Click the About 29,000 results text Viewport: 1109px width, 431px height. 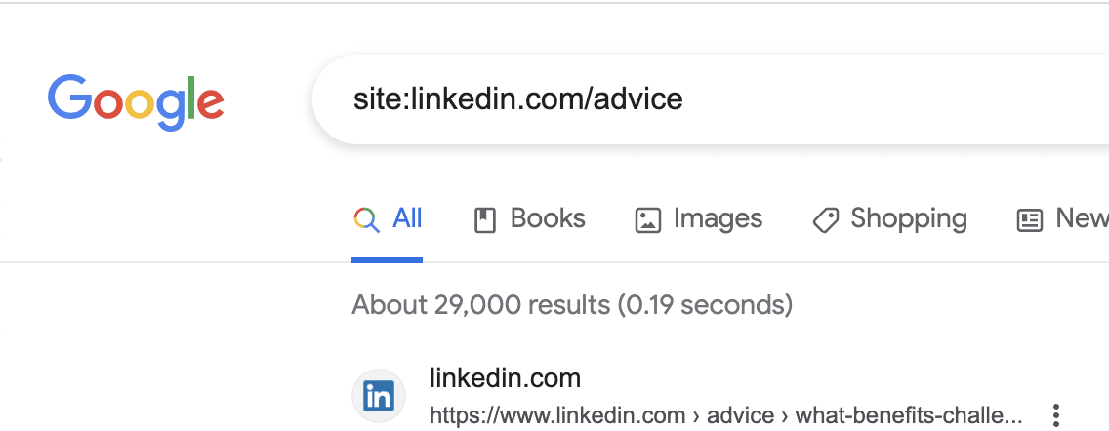[x=572, y=304]
